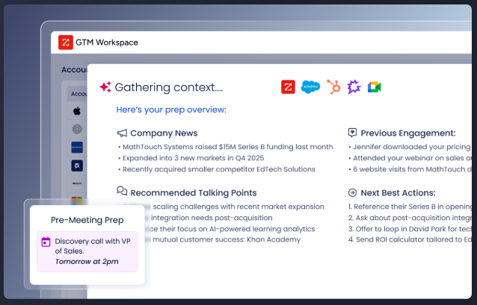Click the heart chat icon by Previous Engagement
This screenshot has width=477, height=305.
point(352,133)
